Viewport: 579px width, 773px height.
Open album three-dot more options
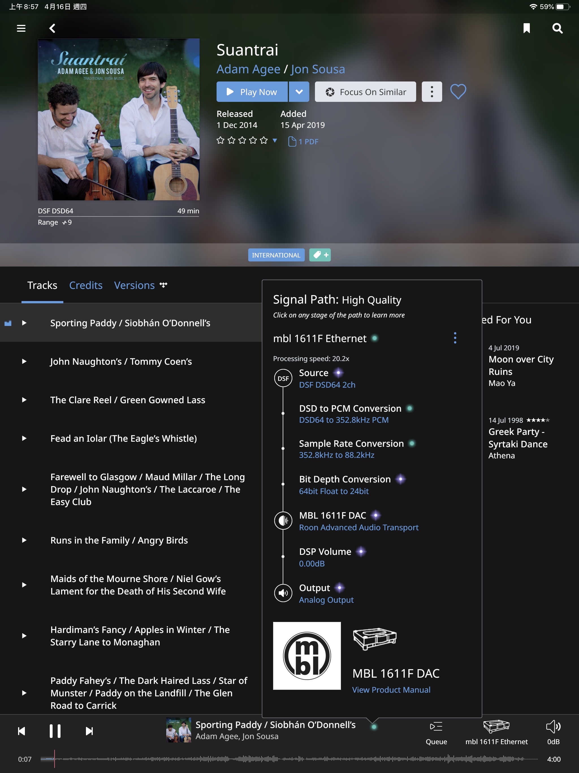tap(432, 92)
